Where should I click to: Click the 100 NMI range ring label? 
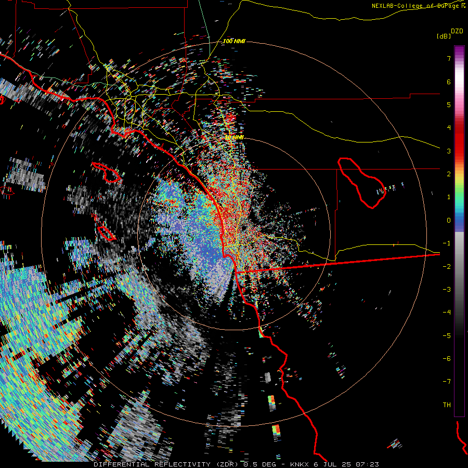234,41
